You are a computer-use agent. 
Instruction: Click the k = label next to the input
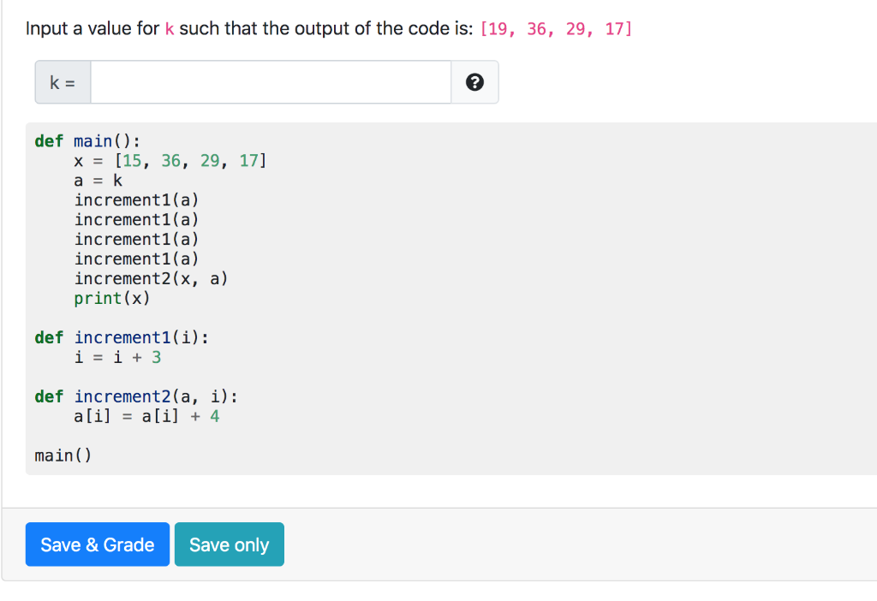pos(62,81)
